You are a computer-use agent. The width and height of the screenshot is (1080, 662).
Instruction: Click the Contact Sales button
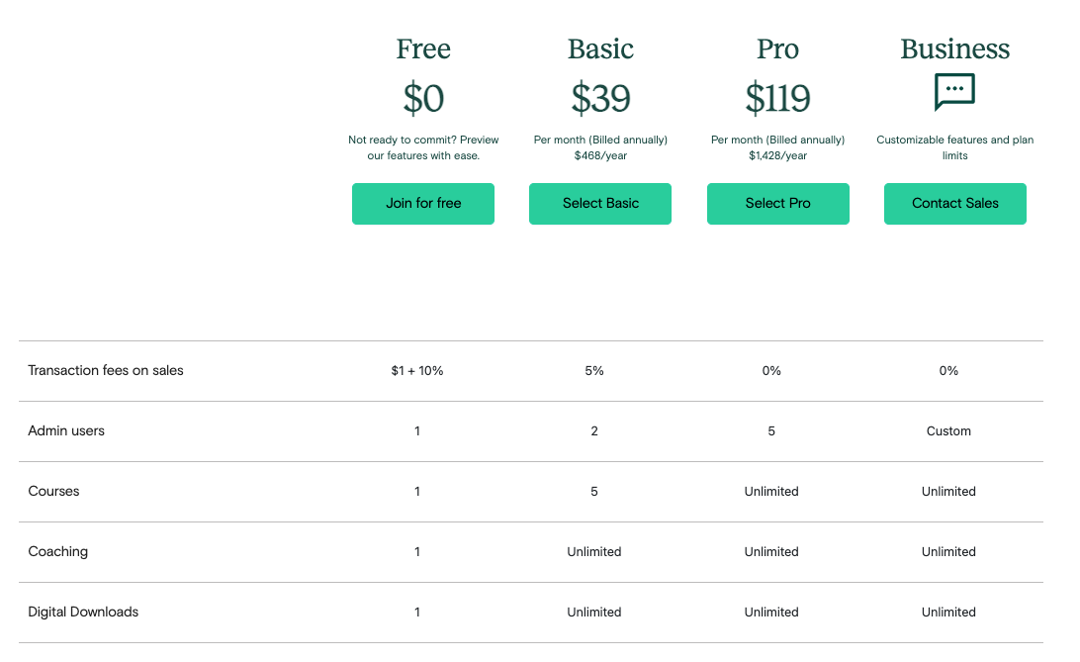(954, 204)
